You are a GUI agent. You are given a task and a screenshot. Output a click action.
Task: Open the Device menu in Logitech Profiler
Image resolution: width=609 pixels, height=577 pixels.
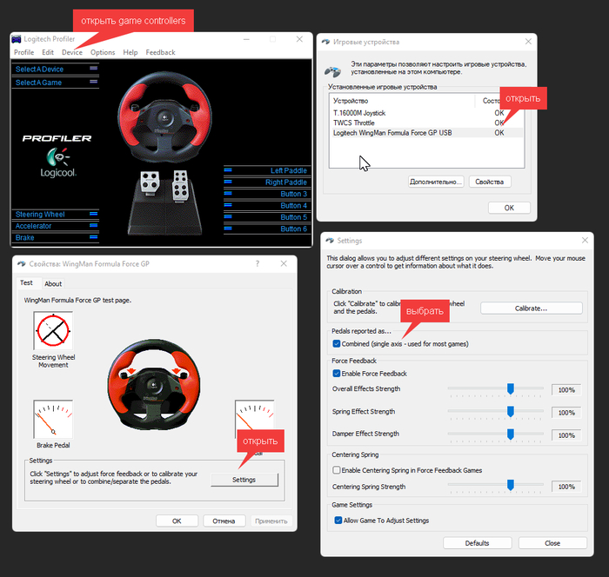click(x=72, y=52)
